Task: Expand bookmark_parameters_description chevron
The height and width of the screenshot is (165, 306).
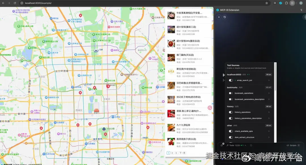Action: tap(269, 99)
